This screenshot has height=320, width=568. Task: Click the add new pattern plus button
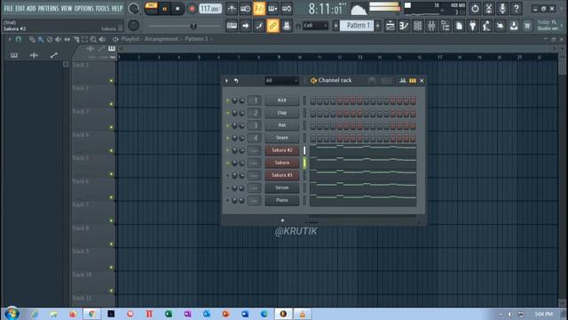pos(377,26)
